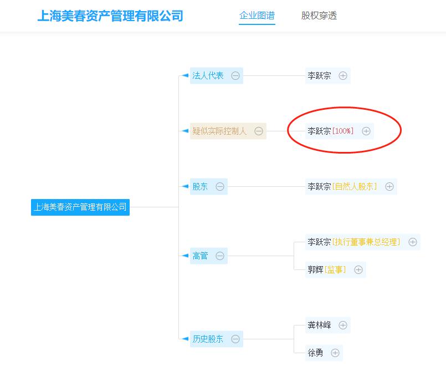Screen dimensions: 446x392
Task: Select the 企业图谱 tab
Action: [x=257, y=16]
